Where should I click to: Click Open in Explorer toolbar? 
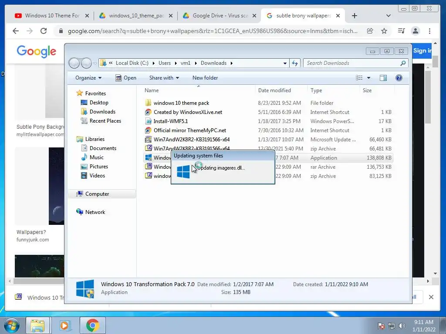pos(126,78)
